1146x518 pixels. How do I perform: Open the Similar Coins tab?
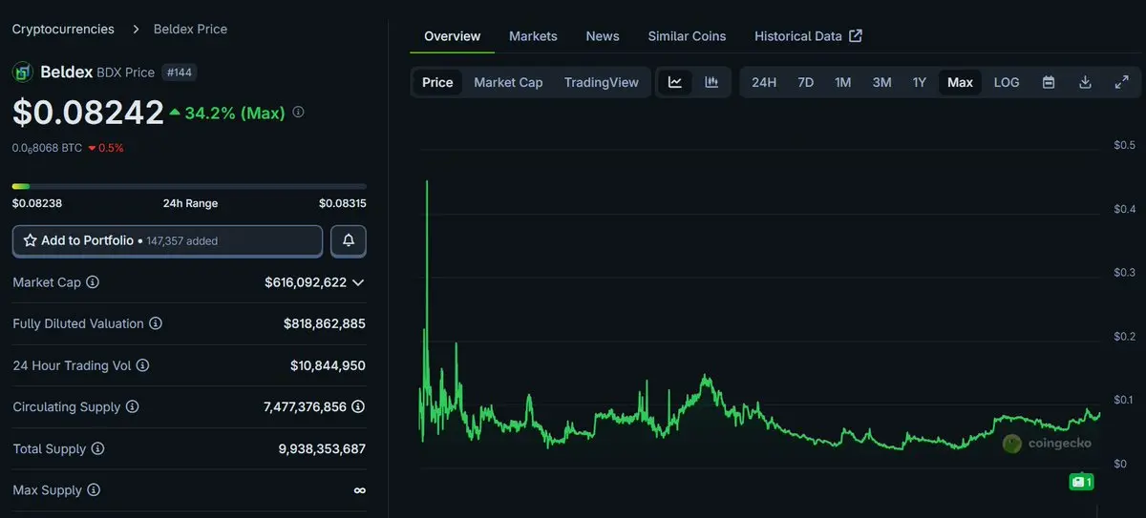687,36
